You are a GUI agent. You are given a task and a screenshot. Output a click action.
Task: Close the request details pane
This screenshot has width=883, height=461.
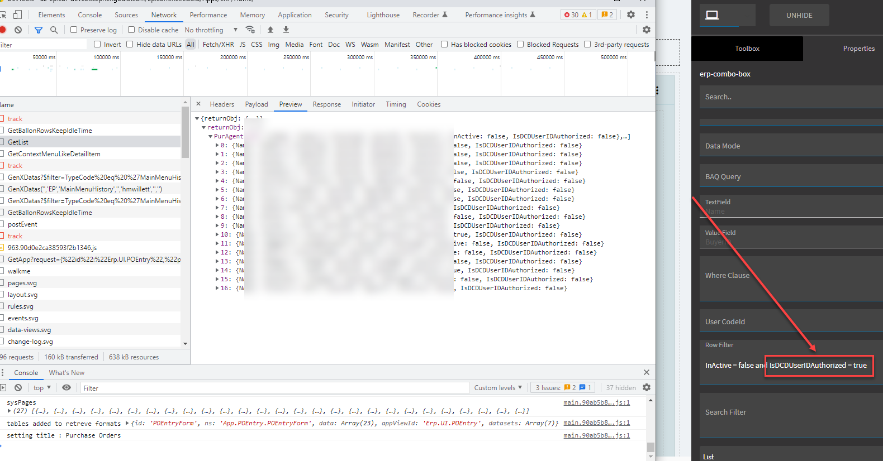(198, 104)
